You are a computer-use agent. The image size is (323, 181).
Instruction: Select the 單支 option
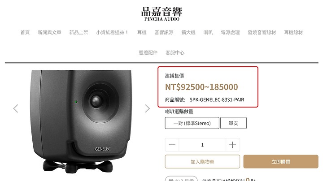click(233, 123)
